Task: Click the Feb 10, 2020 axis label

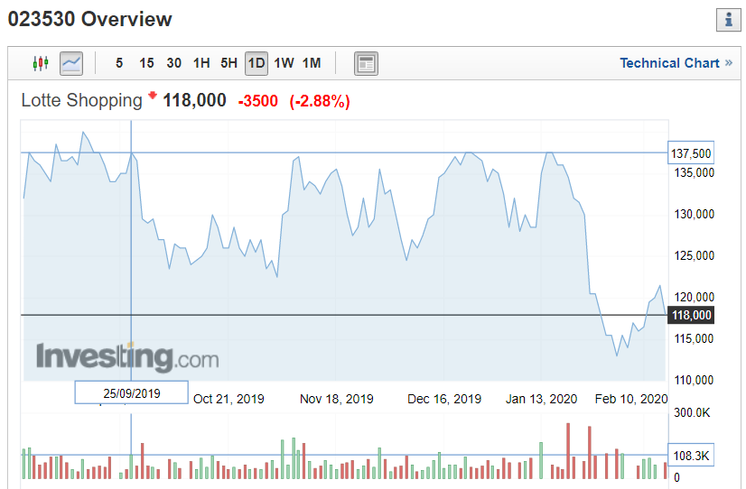Action: pos(631,399)
